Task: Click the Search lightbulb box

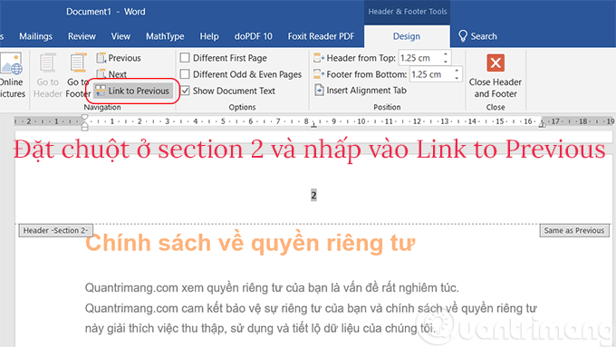Action: pos(477,36)
